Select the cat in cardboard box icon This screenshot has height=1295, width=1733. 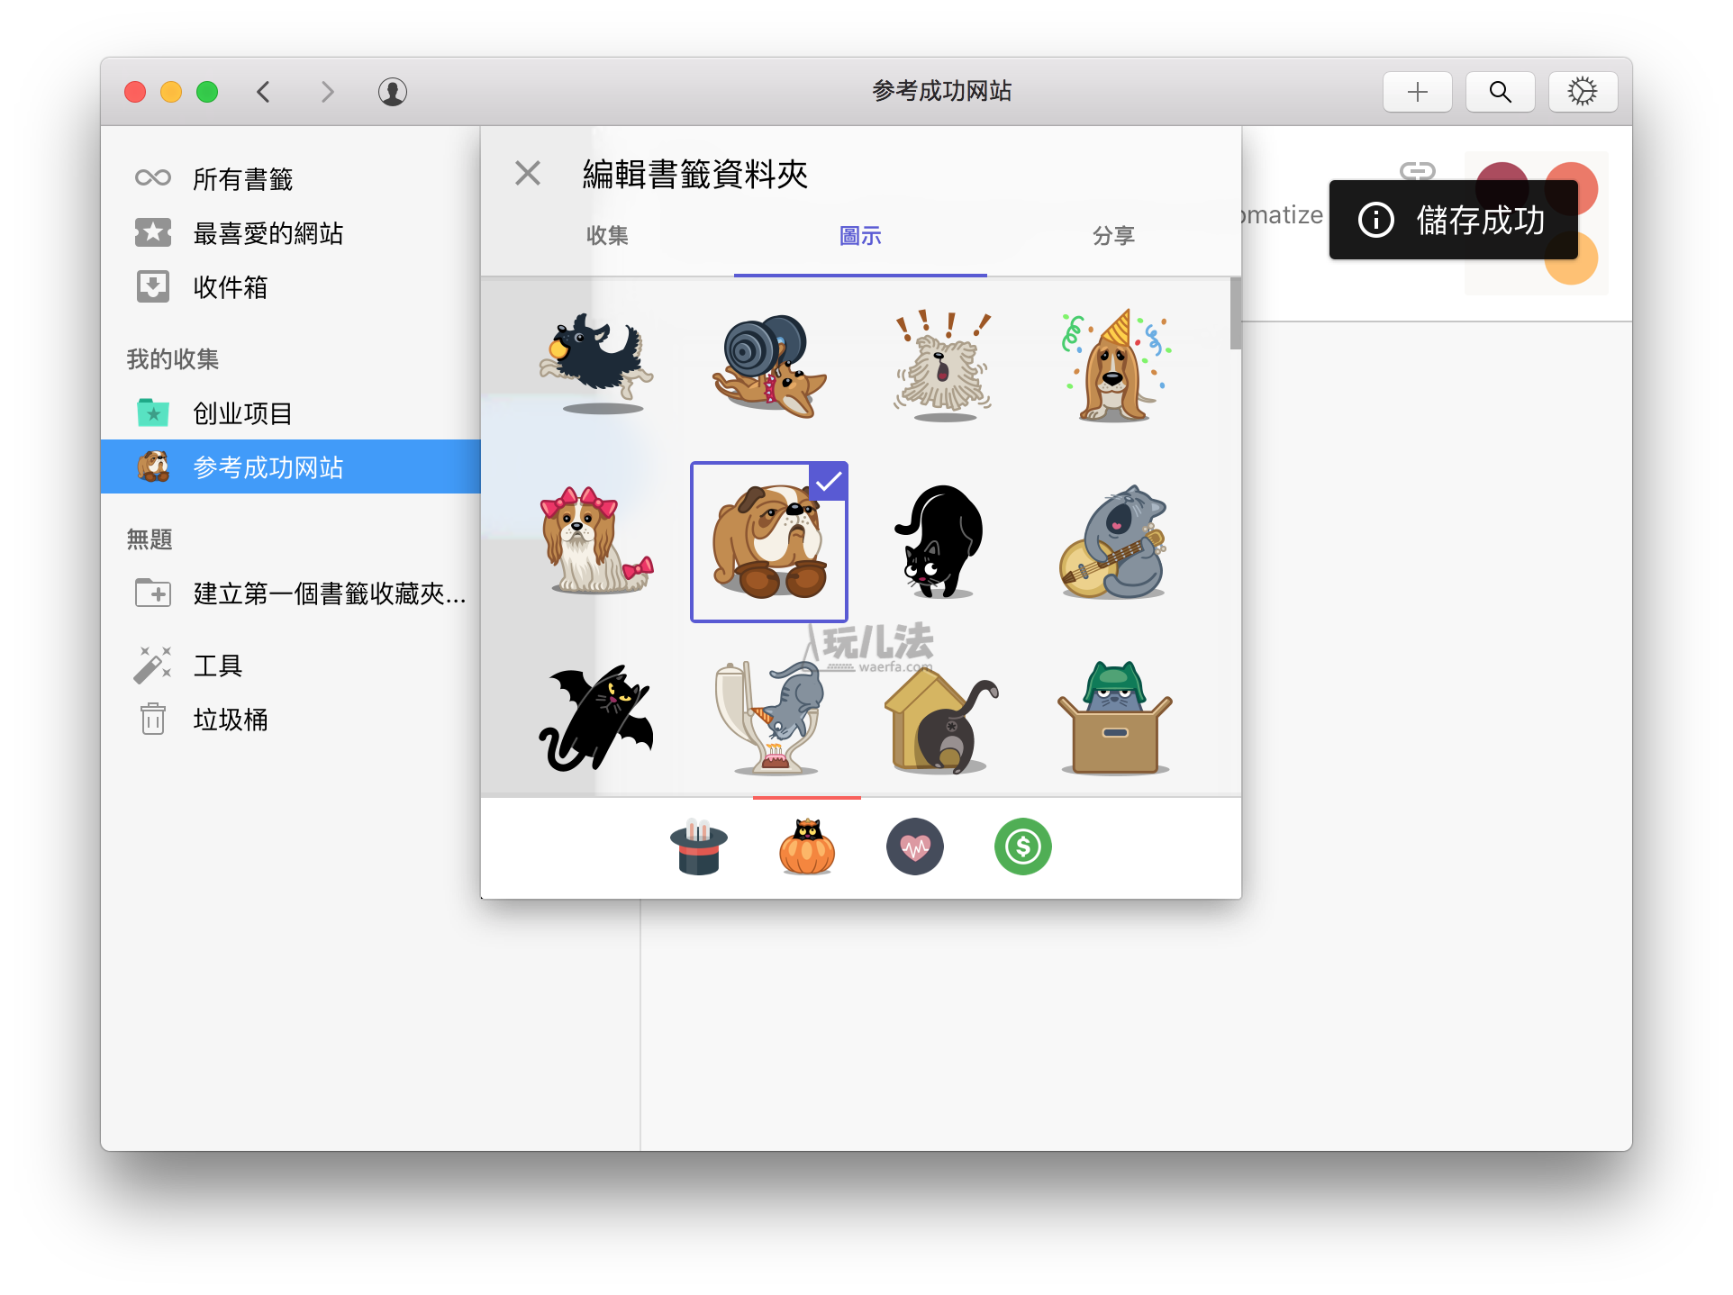[1114, 718]
